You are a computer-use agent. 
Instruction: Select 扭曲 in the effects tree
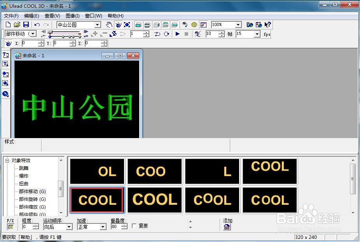[x=24, y=183]
